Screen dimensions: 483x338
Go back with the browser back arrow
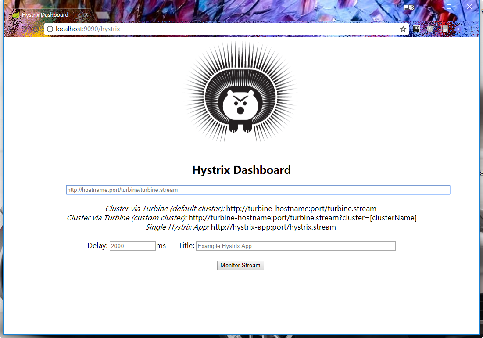coord(11,29)
